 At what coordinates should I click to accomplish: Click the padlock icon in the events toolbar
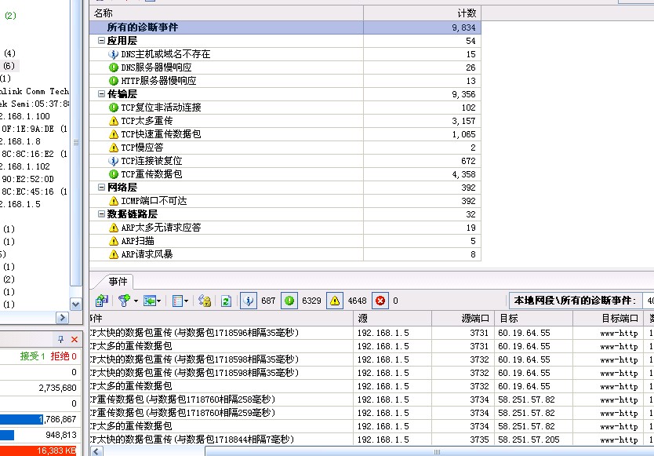(x=205, y=301)
